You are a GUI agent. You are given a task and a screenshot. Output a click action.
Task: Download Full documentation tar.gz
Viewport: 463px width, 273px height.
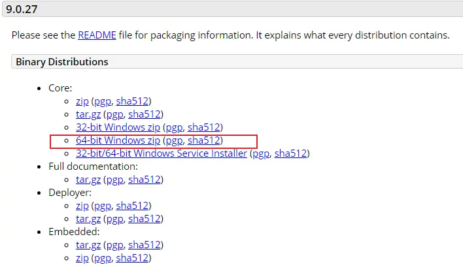pyautogui.click(x=88, y=180)
